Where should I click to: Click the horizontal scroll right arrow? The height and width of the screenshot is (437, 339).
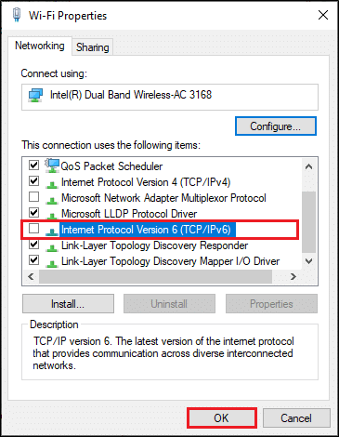tap(293, 276)
